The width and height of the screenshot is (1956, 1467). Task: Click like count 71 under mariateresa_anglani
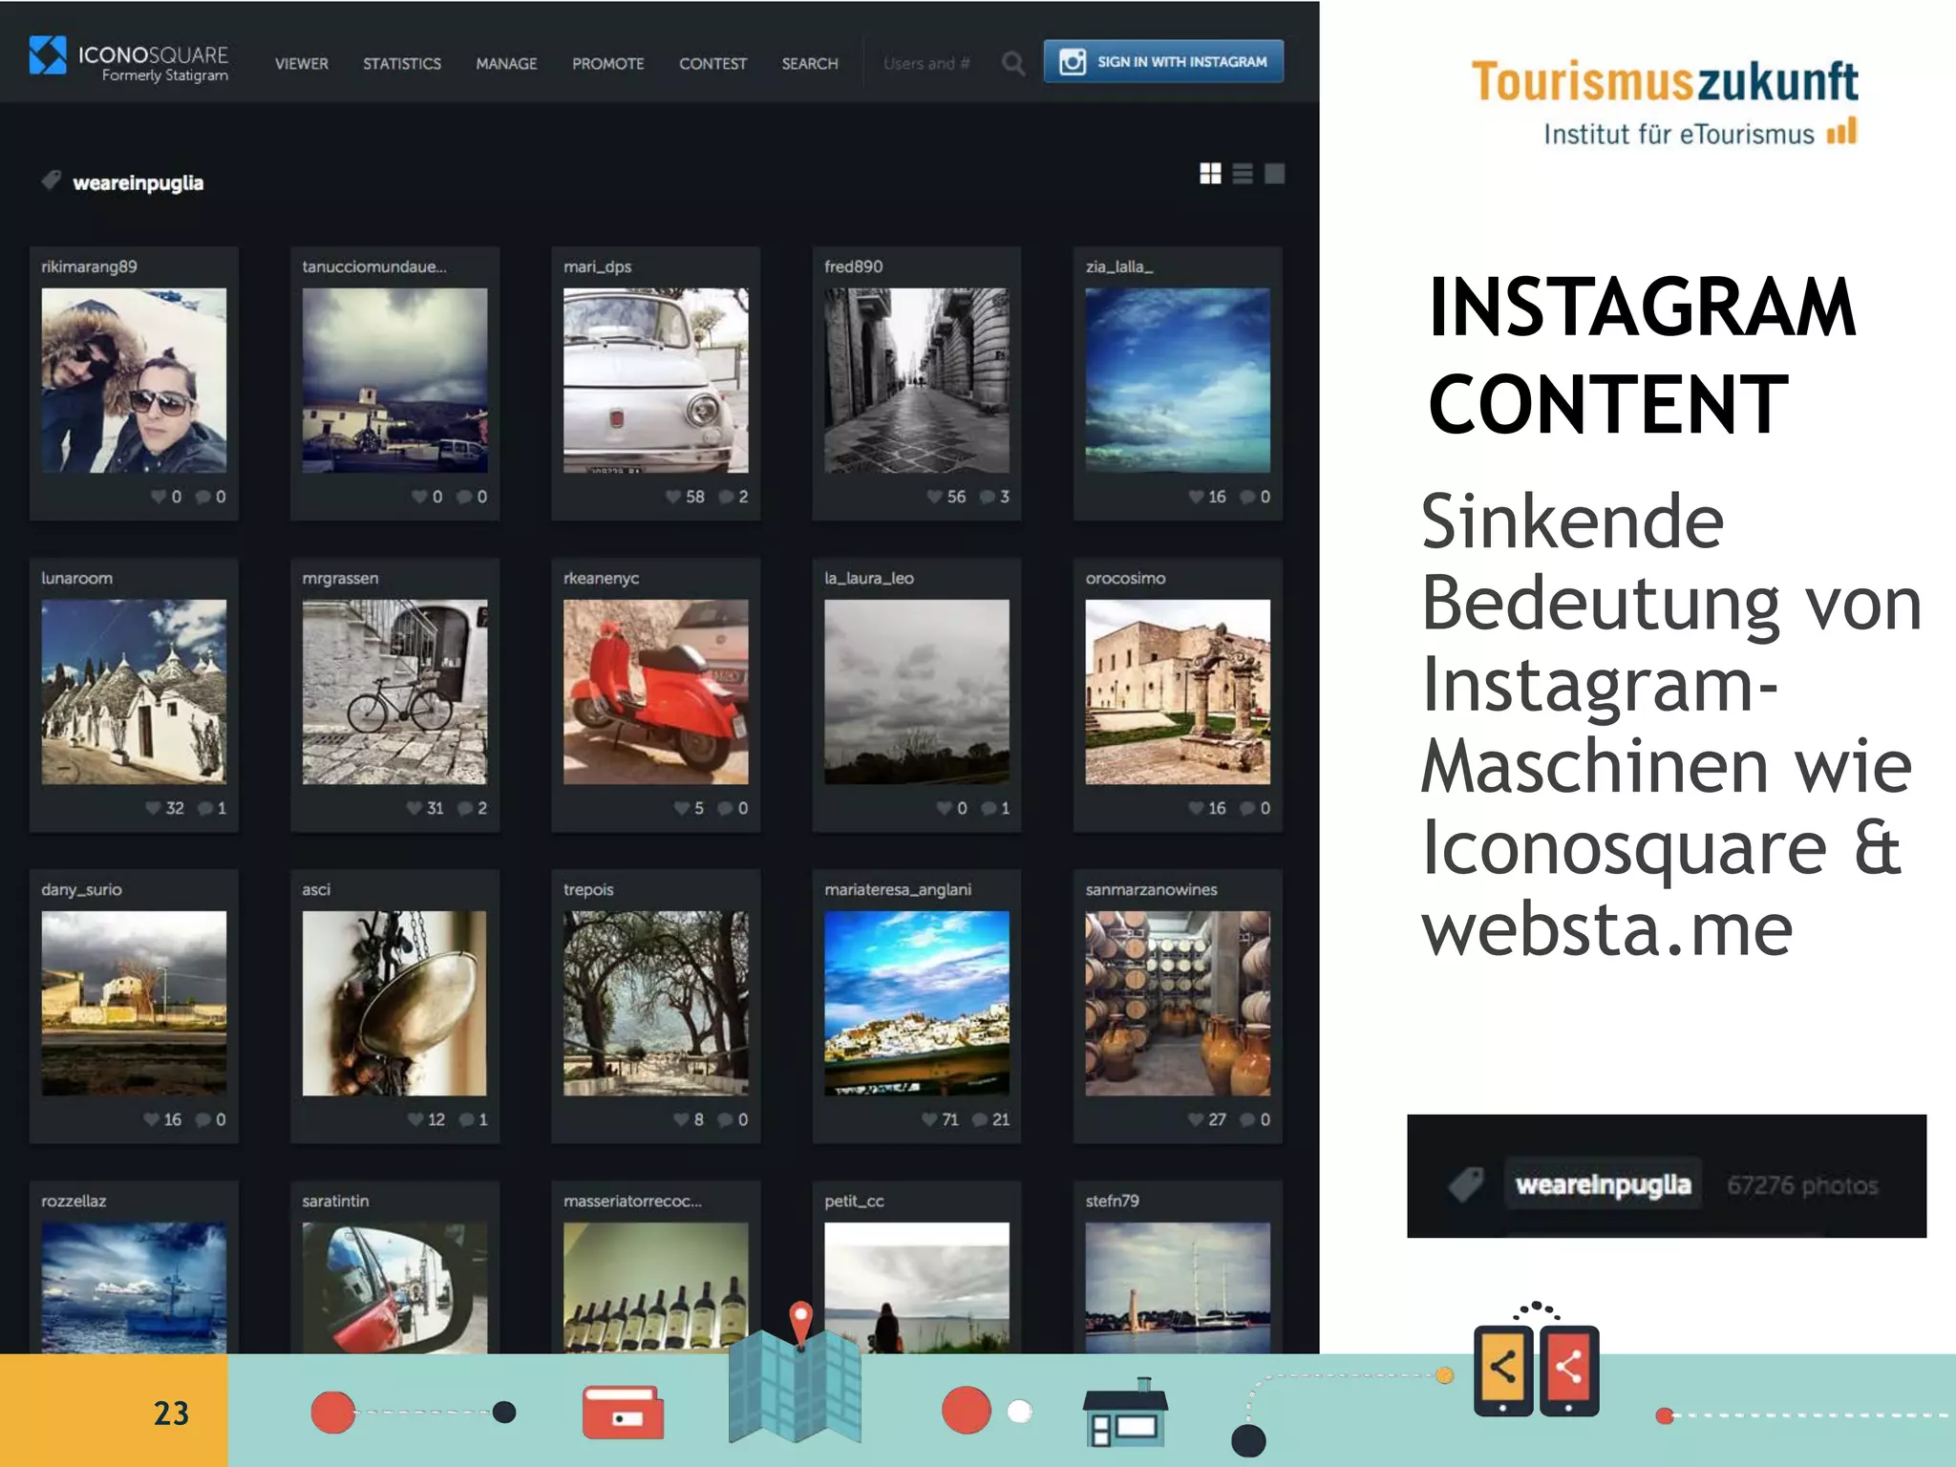pyautogui.click(x=950, y=1119)
